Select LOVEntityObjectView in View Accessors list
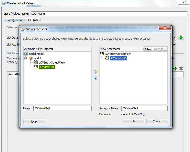This screenshot has height=152, width=190. click(x=117, y=54)
